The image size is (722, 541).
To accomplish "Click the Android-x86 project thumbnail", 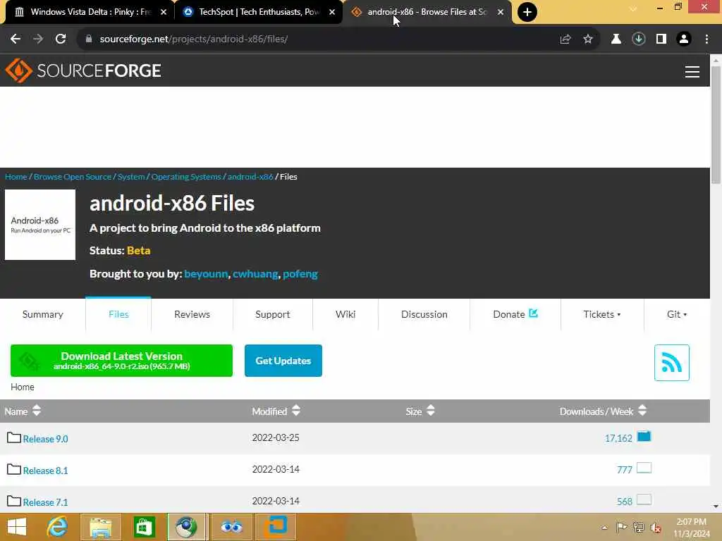I will [40, 225].
